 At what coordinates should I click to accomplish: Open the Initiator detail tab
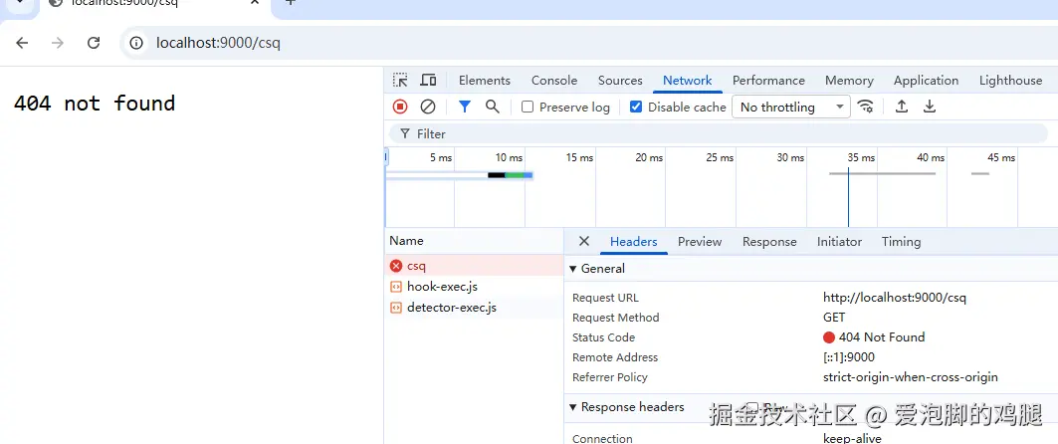pyautogui.click(x=839, y=242)
